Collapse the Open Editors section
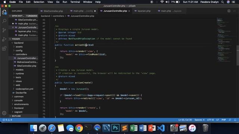 click(x=10, y=16)
